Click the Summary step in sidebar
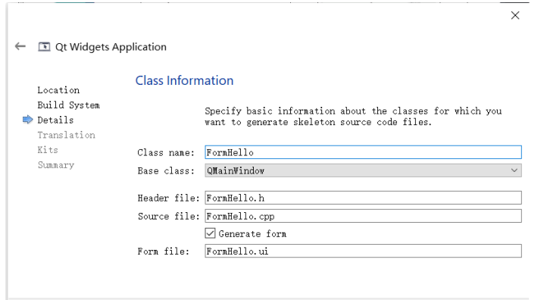The image size is (547, 300). click(56, 165)
